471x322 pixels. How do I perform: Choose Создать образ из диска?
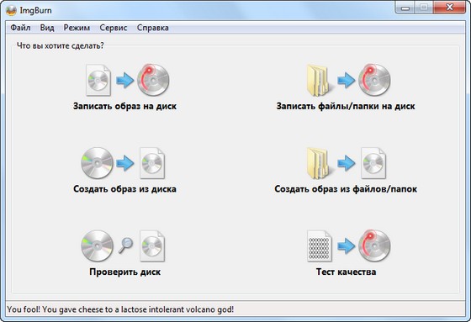tap(124, 189)
